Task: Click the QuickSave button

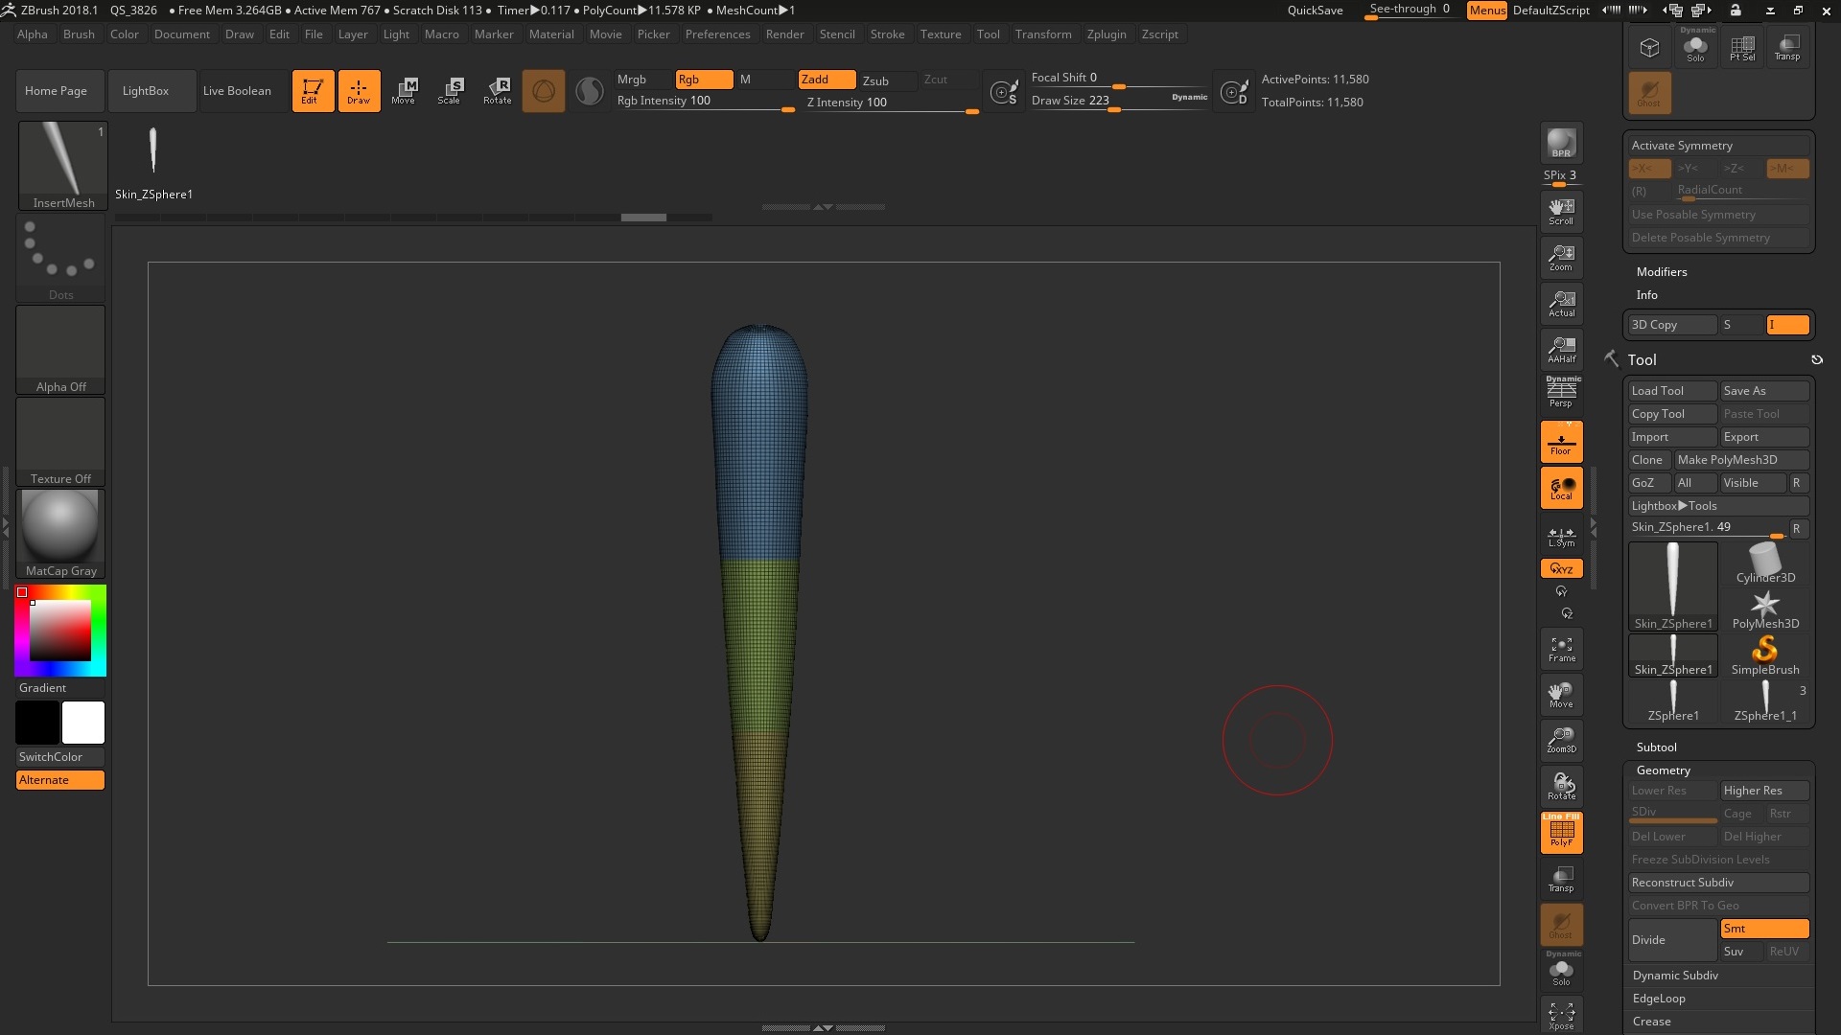Action: coord(1315,11)
